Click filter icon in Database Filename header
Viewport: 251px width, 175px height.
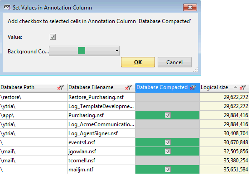click(129, 88)
